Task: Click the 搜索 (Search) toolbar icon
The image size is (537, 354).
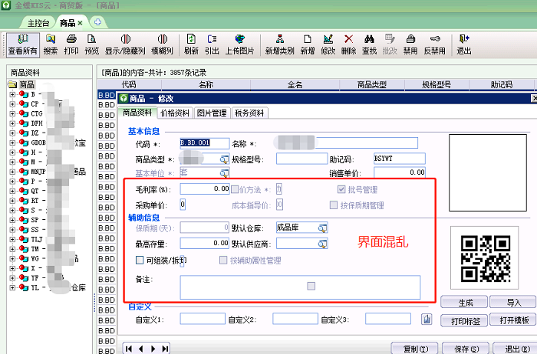Action: [x=51, y=44]
